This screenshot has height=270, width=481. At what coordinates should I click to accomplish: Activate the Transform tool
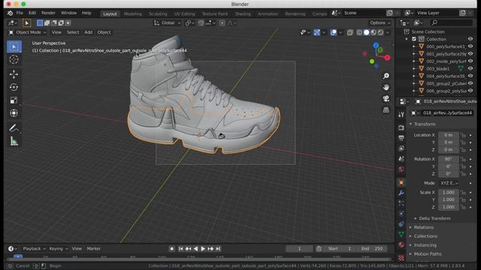click(14, 113)
